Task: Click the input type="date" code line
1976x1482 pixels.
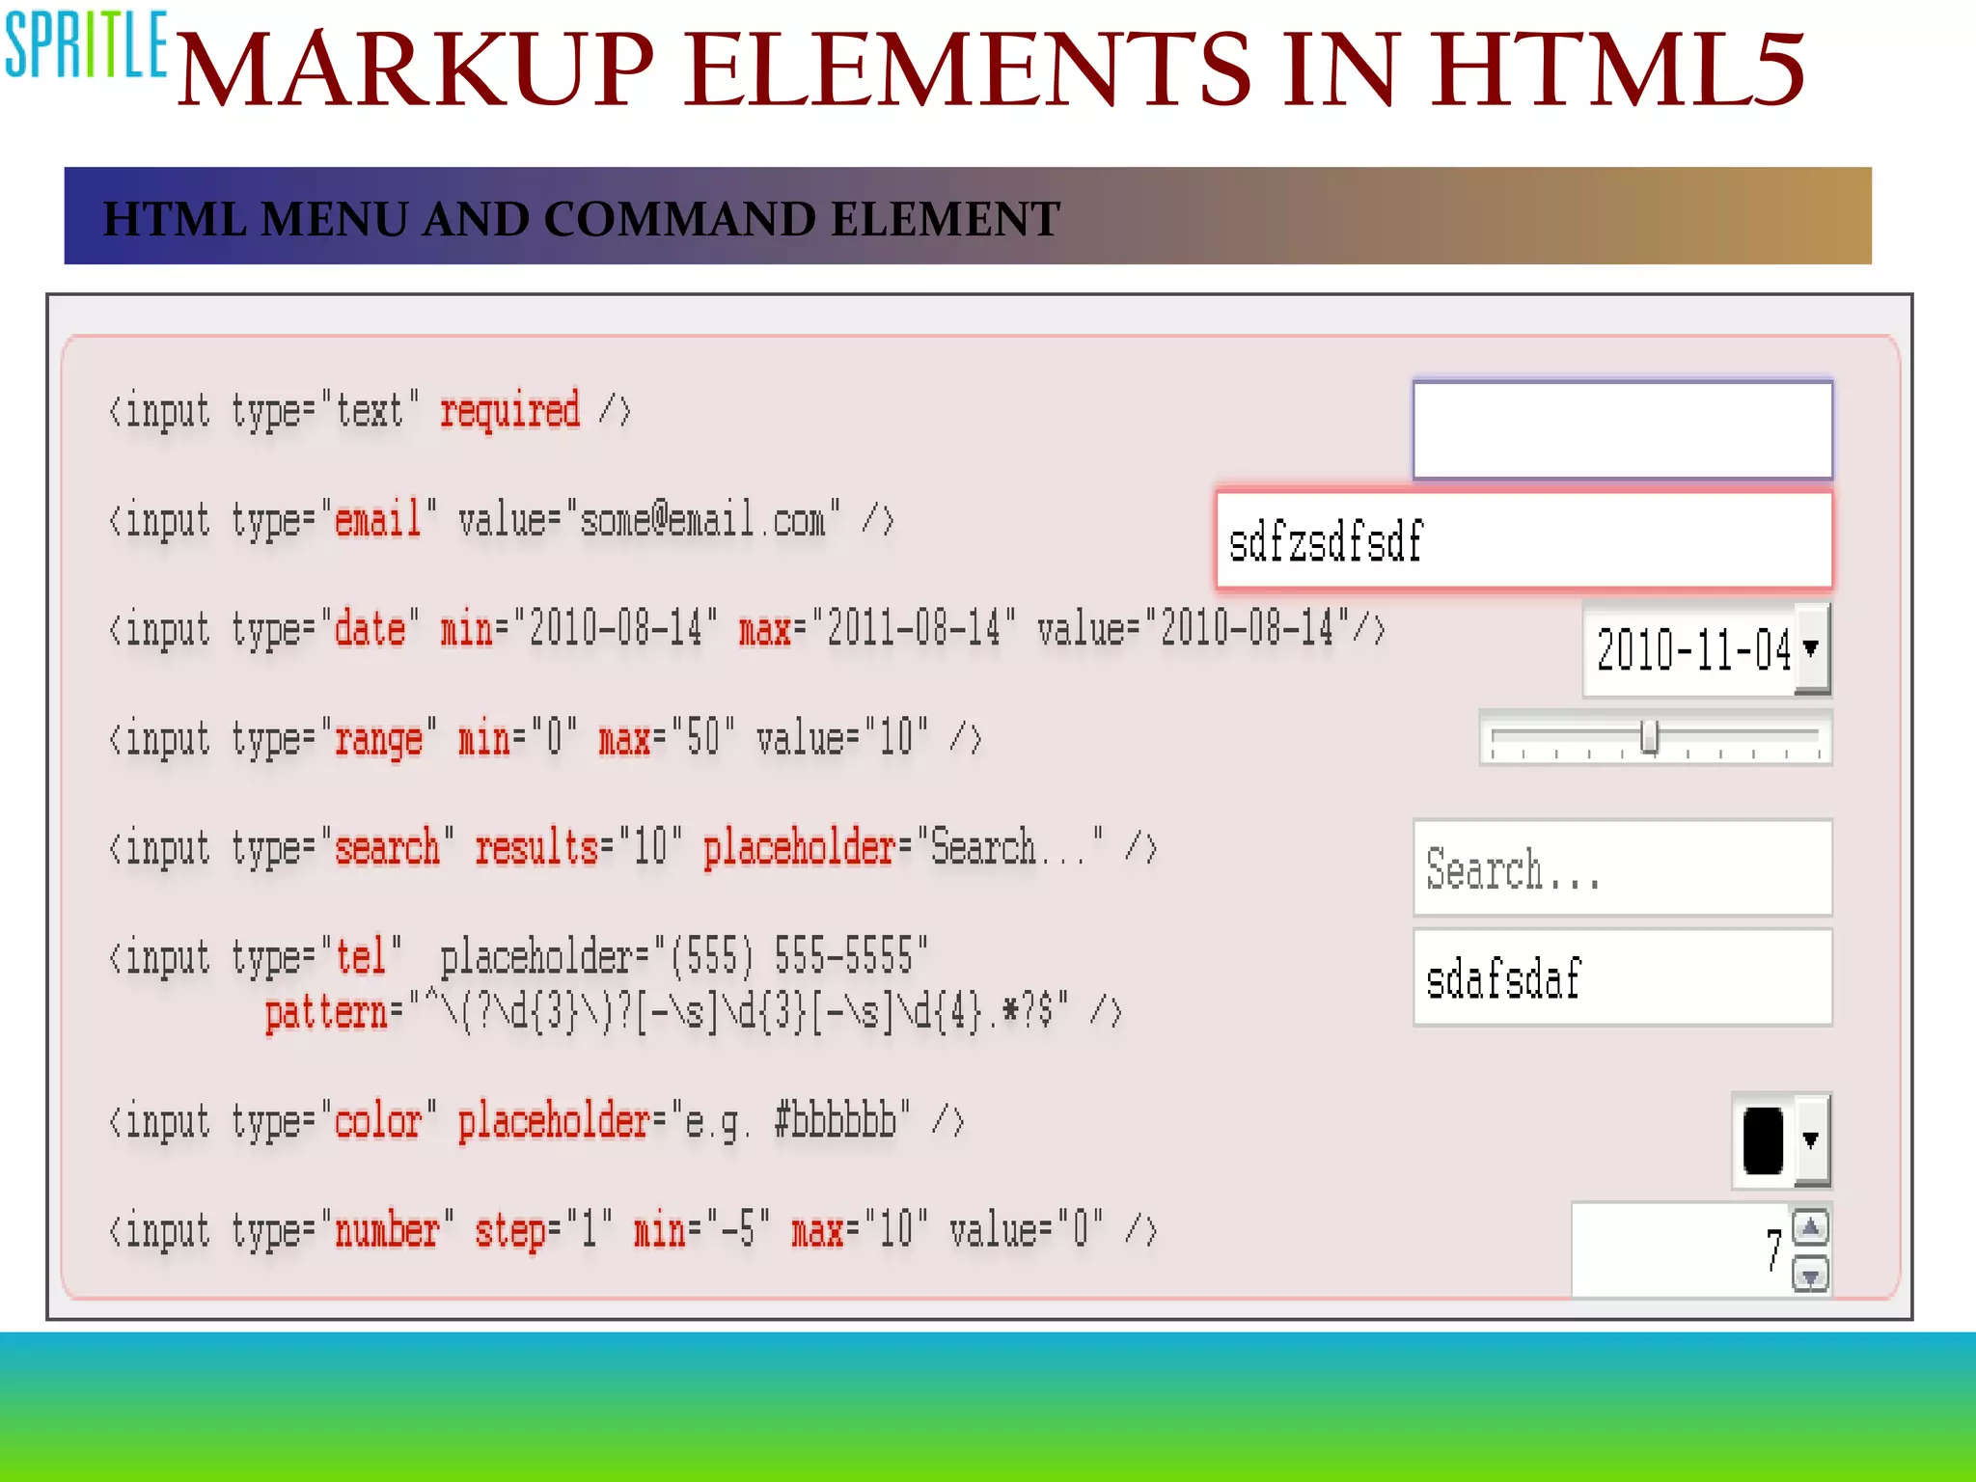Action: point(747,630)
